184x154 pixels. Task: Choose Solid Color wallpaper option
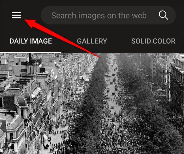tap(153, 41)
